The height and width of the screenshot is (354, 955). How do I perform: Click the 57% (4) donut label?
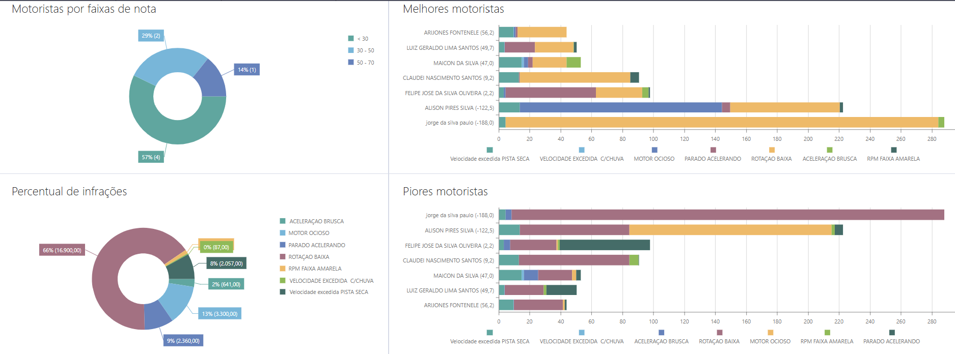151,157
